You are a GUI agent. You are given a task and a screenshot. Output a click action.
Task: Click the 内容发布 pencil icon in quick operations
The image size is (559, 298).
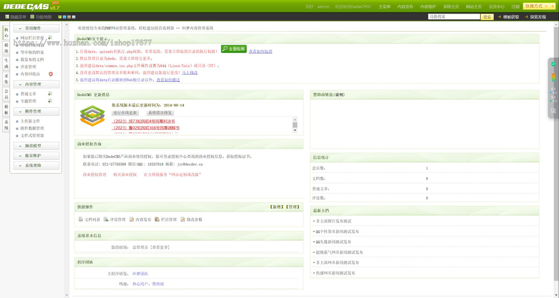pos(132,219)
